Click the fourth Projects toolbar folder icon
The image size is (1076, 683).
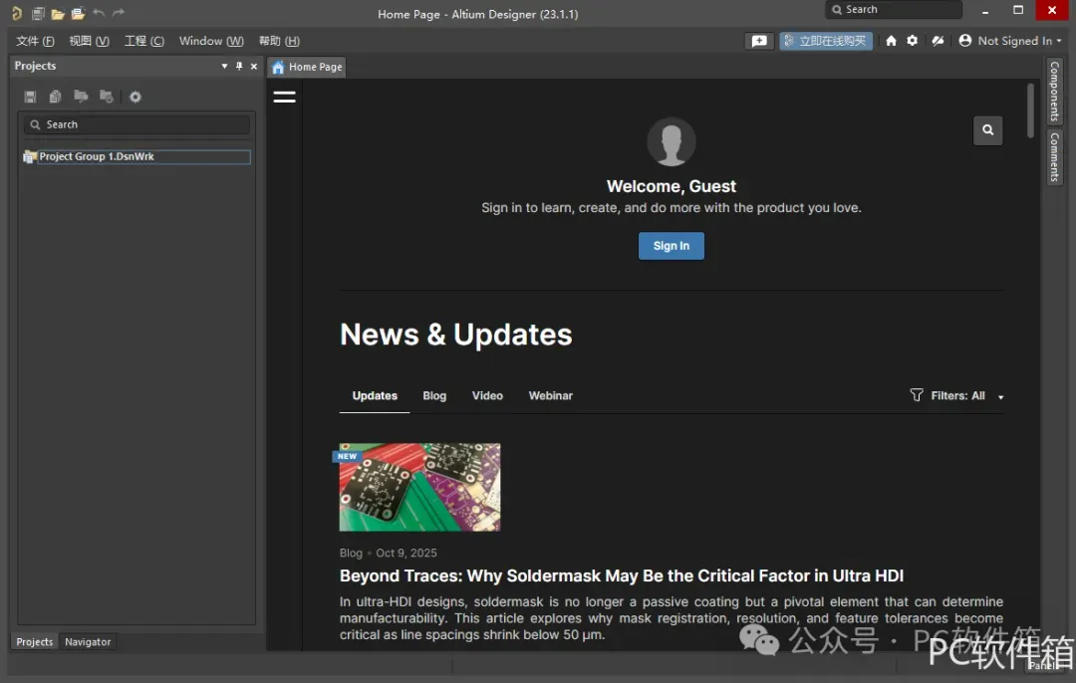107,97
